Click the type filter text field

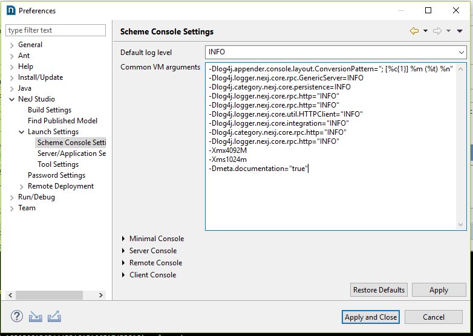(56, 30)
